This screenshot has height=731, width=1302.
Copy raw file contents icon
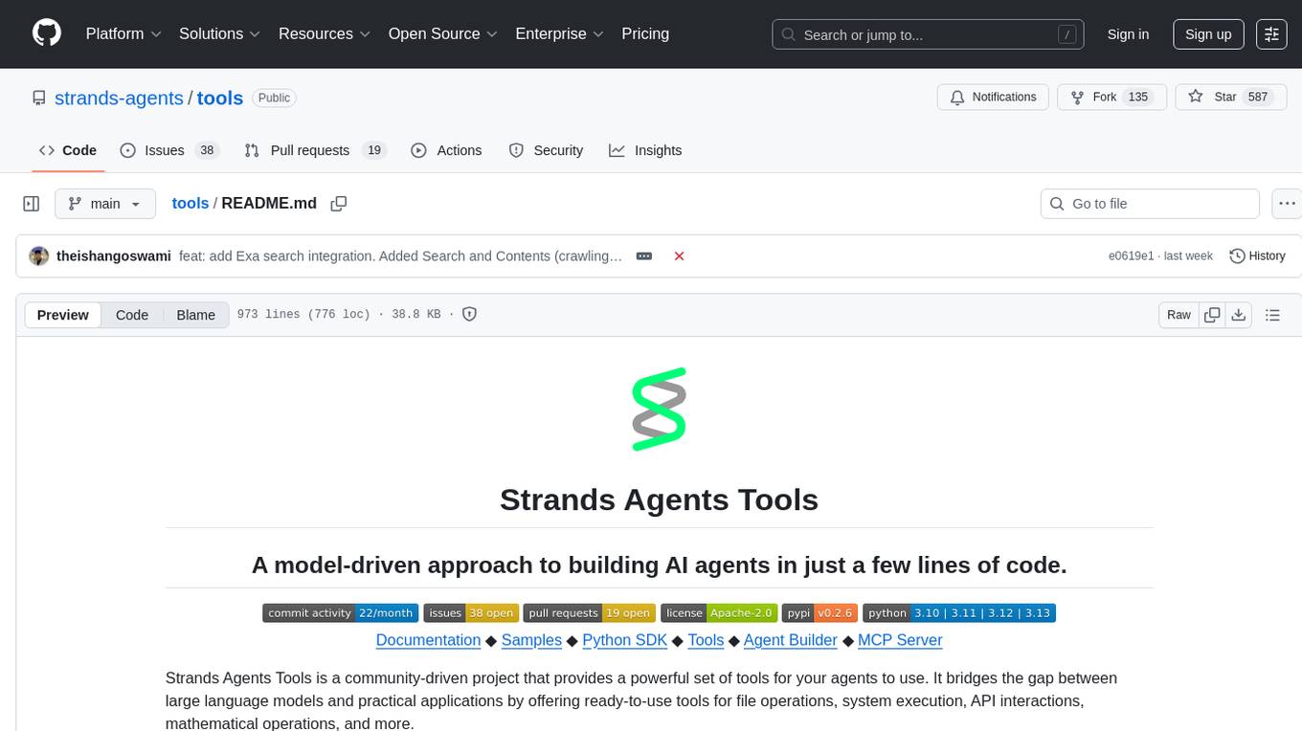(1212, 315)
